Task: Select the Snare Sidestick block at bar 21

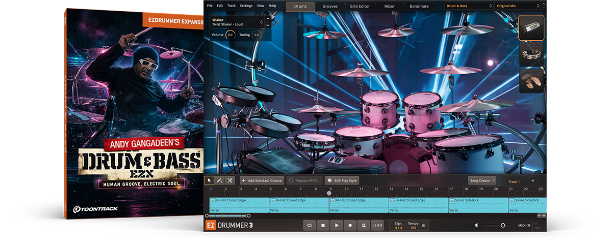Action: 527,205
